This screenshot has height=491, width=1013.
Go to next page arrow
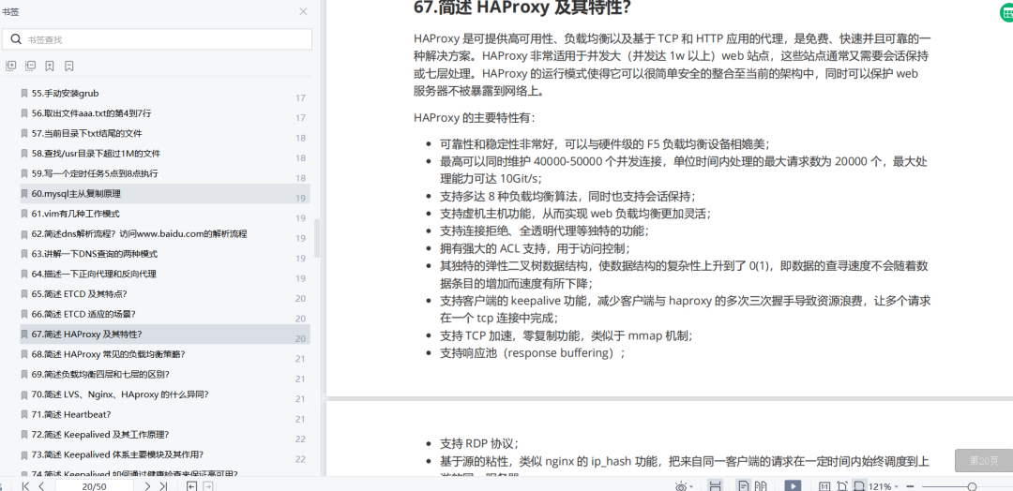(x=147, y=485)
